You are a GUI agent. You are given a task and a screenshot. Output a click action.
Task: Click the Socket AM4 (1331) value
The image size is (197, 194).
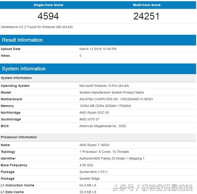(93, 172)
